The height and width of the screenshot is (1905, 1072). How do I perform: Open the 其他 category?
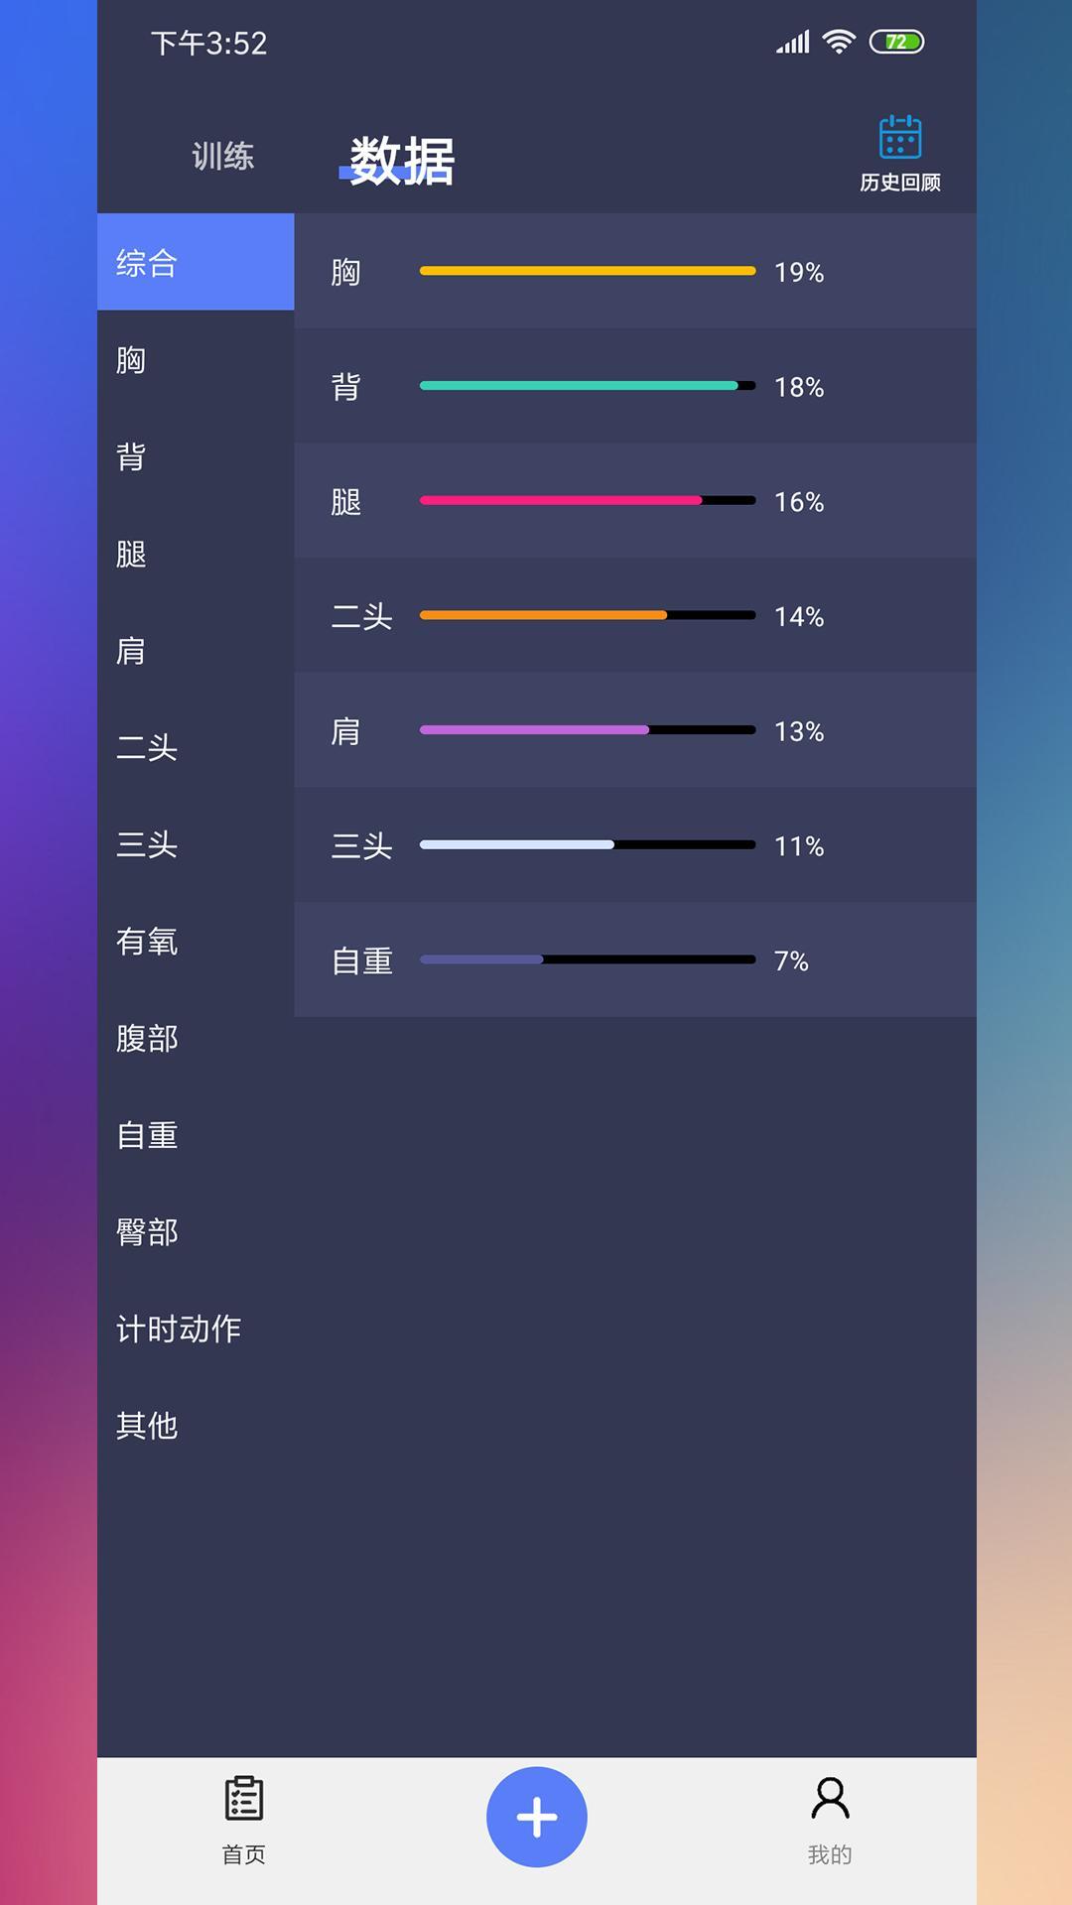click(147, 1426)
